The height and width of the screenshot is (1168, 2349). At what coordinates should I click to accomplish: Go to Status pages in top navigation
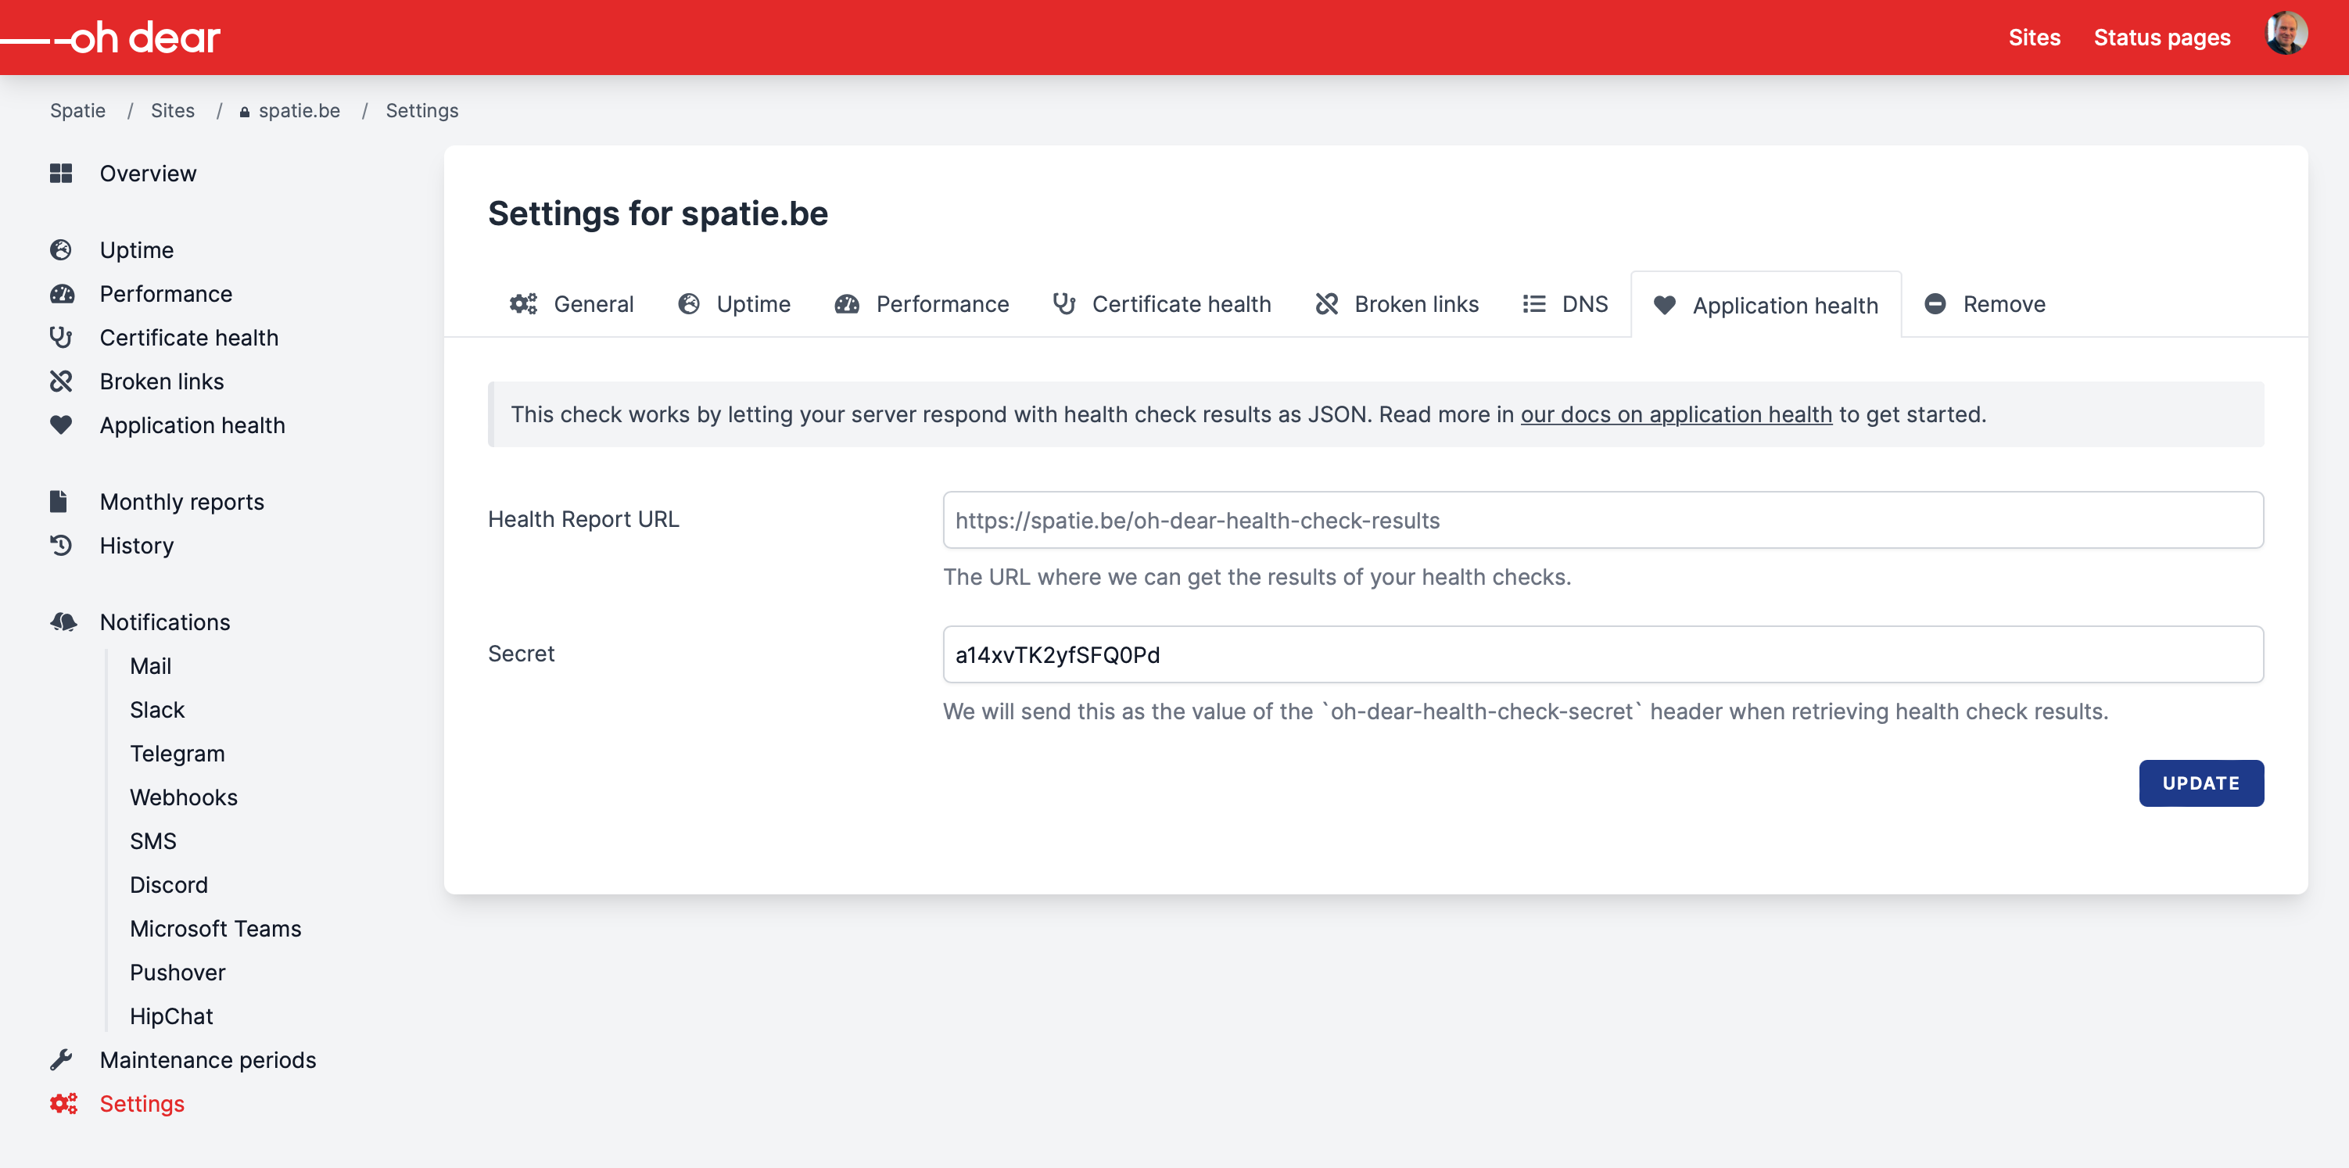2162,38
